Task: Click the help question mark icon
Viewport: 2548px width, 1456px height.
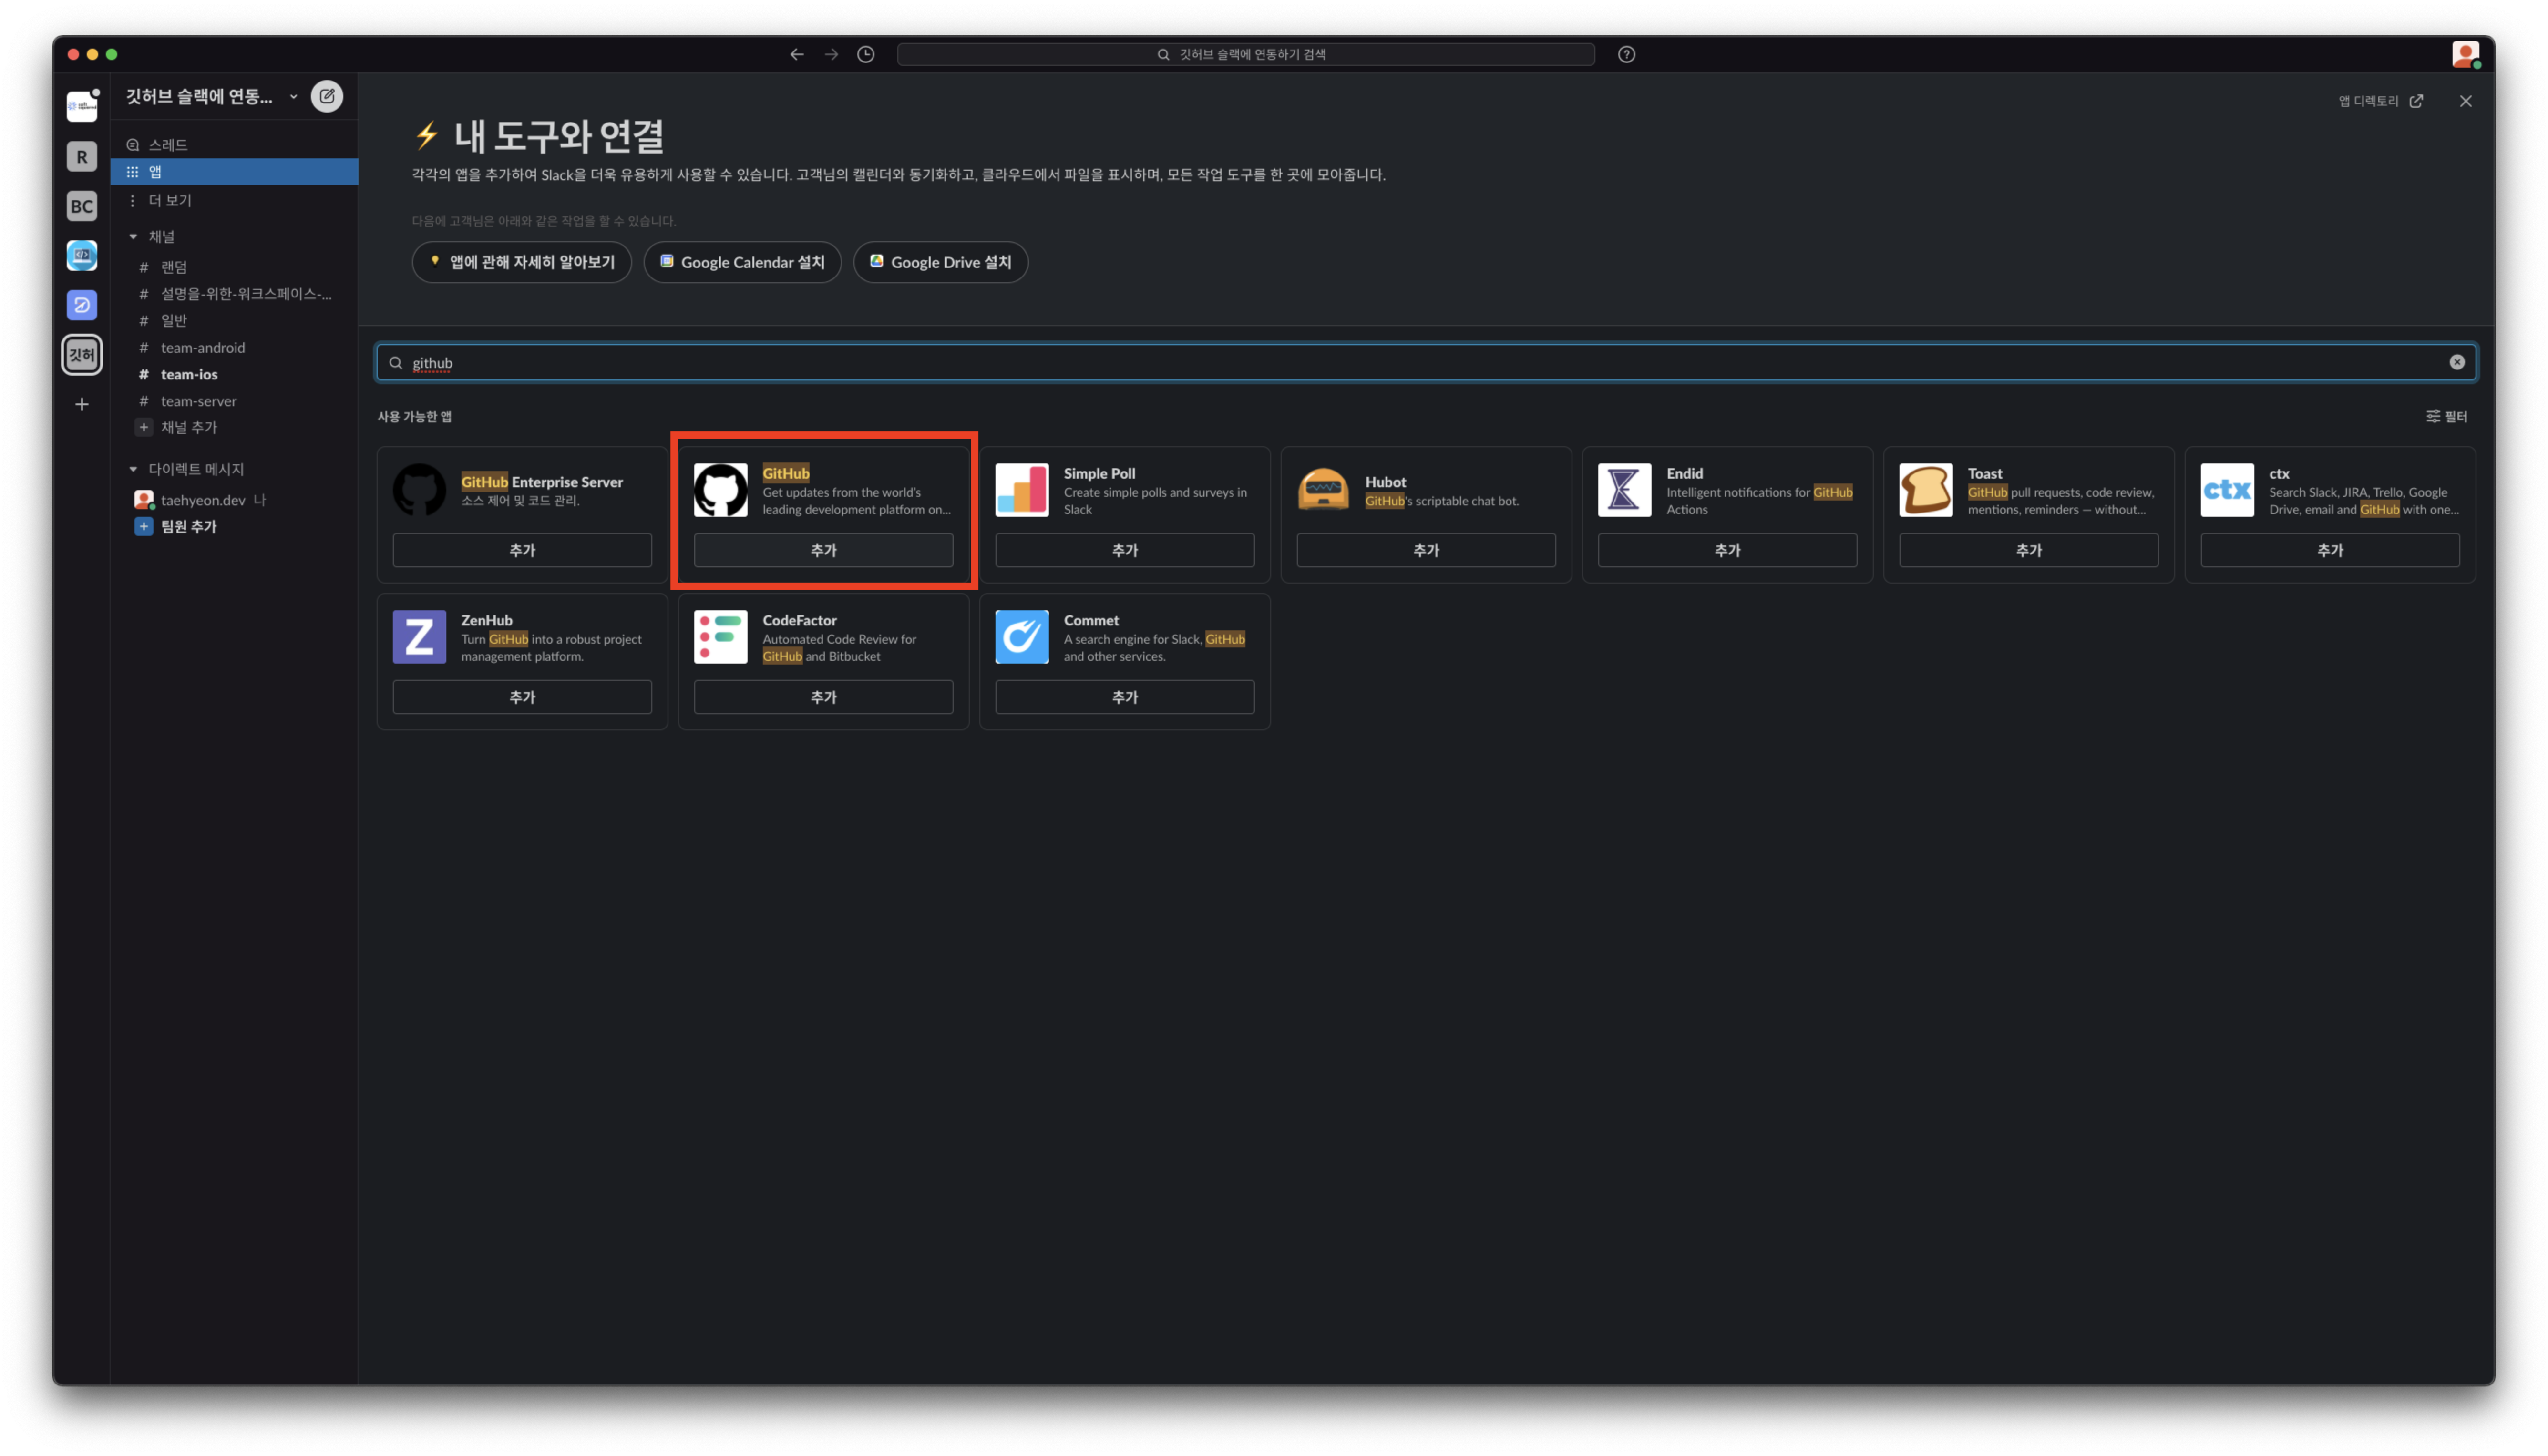Action: [1626, 54]
